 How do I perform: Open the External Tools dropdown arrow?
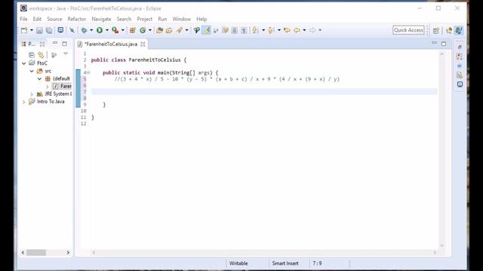[122, 30]
